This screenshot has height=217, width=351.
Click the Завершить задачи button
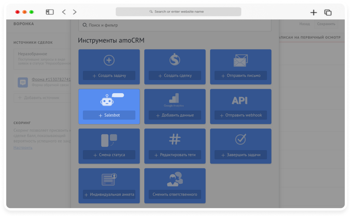[241, 155]
